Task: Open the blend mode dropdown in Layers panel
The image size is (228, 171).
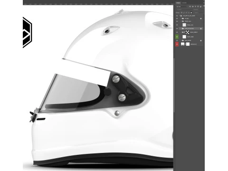Action: (184, 9)
